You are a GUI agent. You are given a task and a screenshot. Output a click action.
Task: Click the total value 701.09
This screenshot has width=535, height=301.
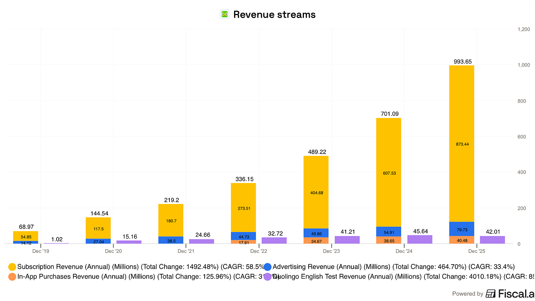tap(389, 114)
